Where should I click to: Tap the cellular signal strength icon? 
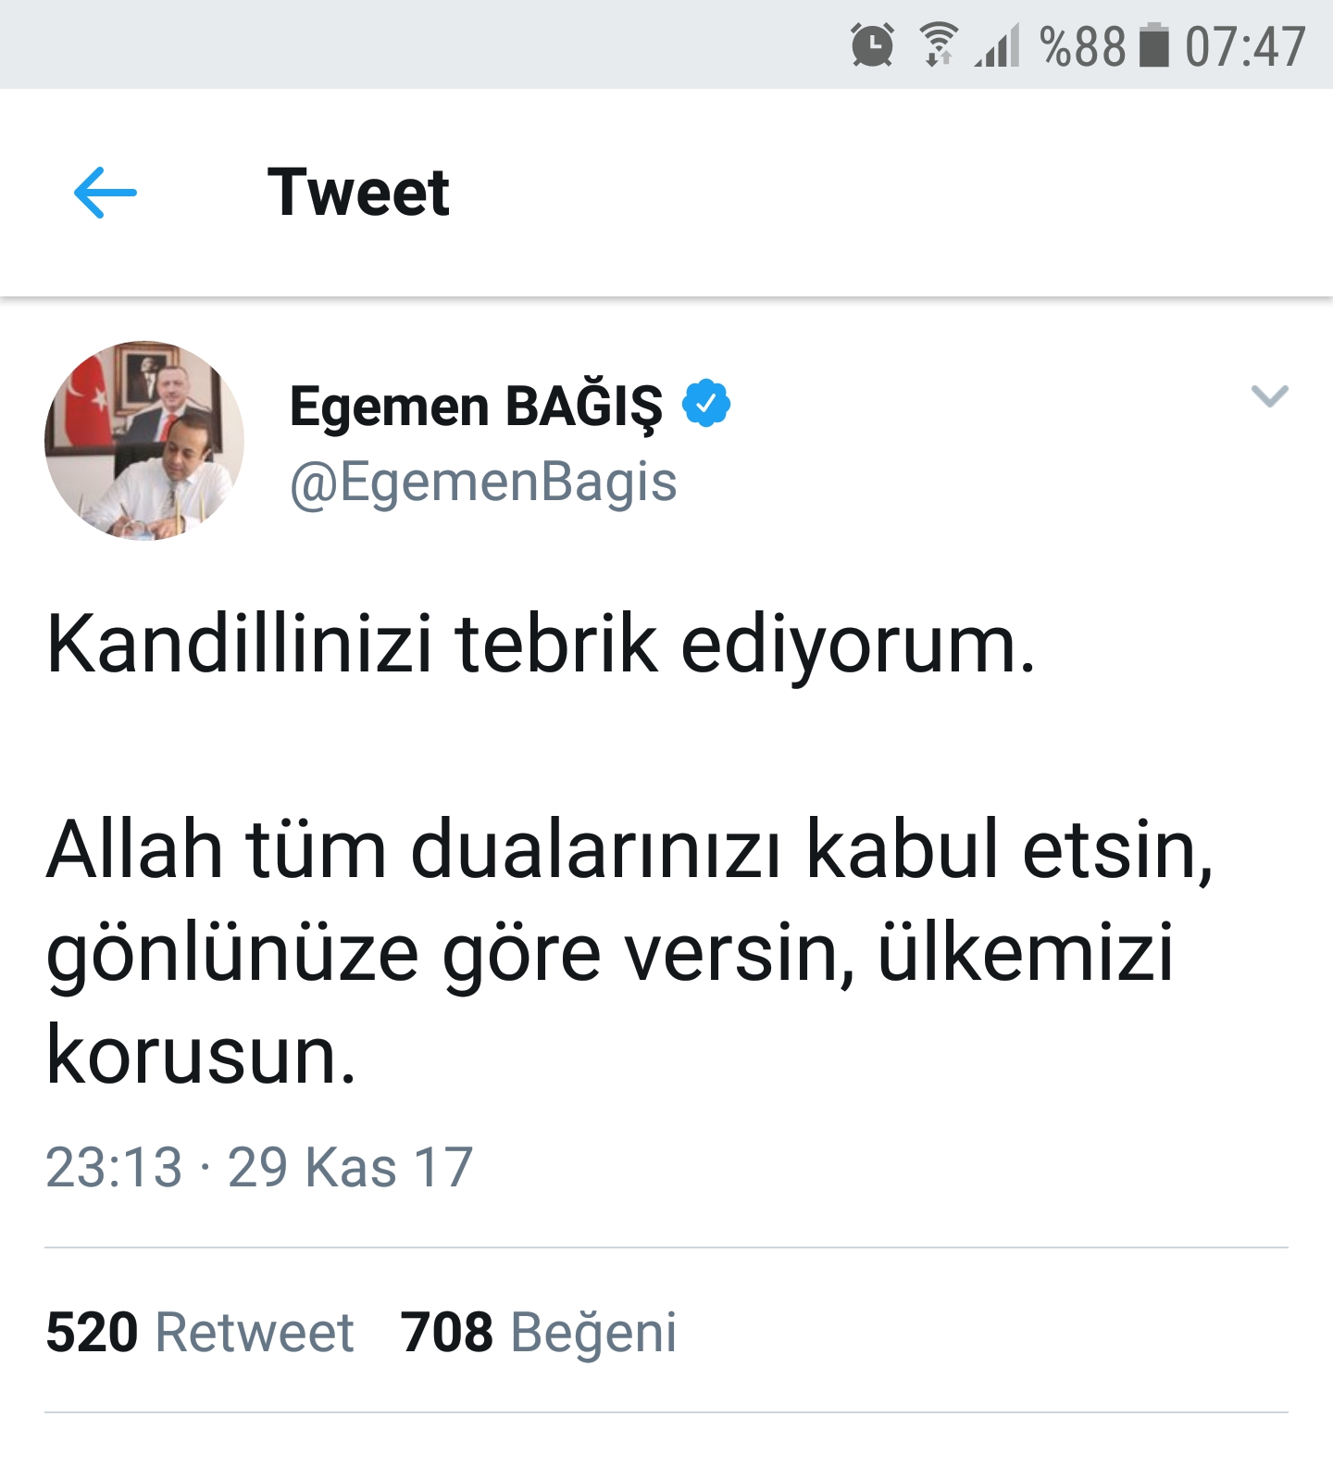pyautogui.click(x=997, y=46)
